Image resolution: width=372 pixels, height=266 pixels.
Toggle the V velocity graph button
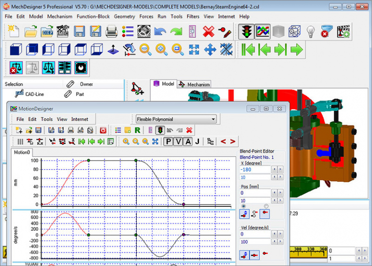178,141
